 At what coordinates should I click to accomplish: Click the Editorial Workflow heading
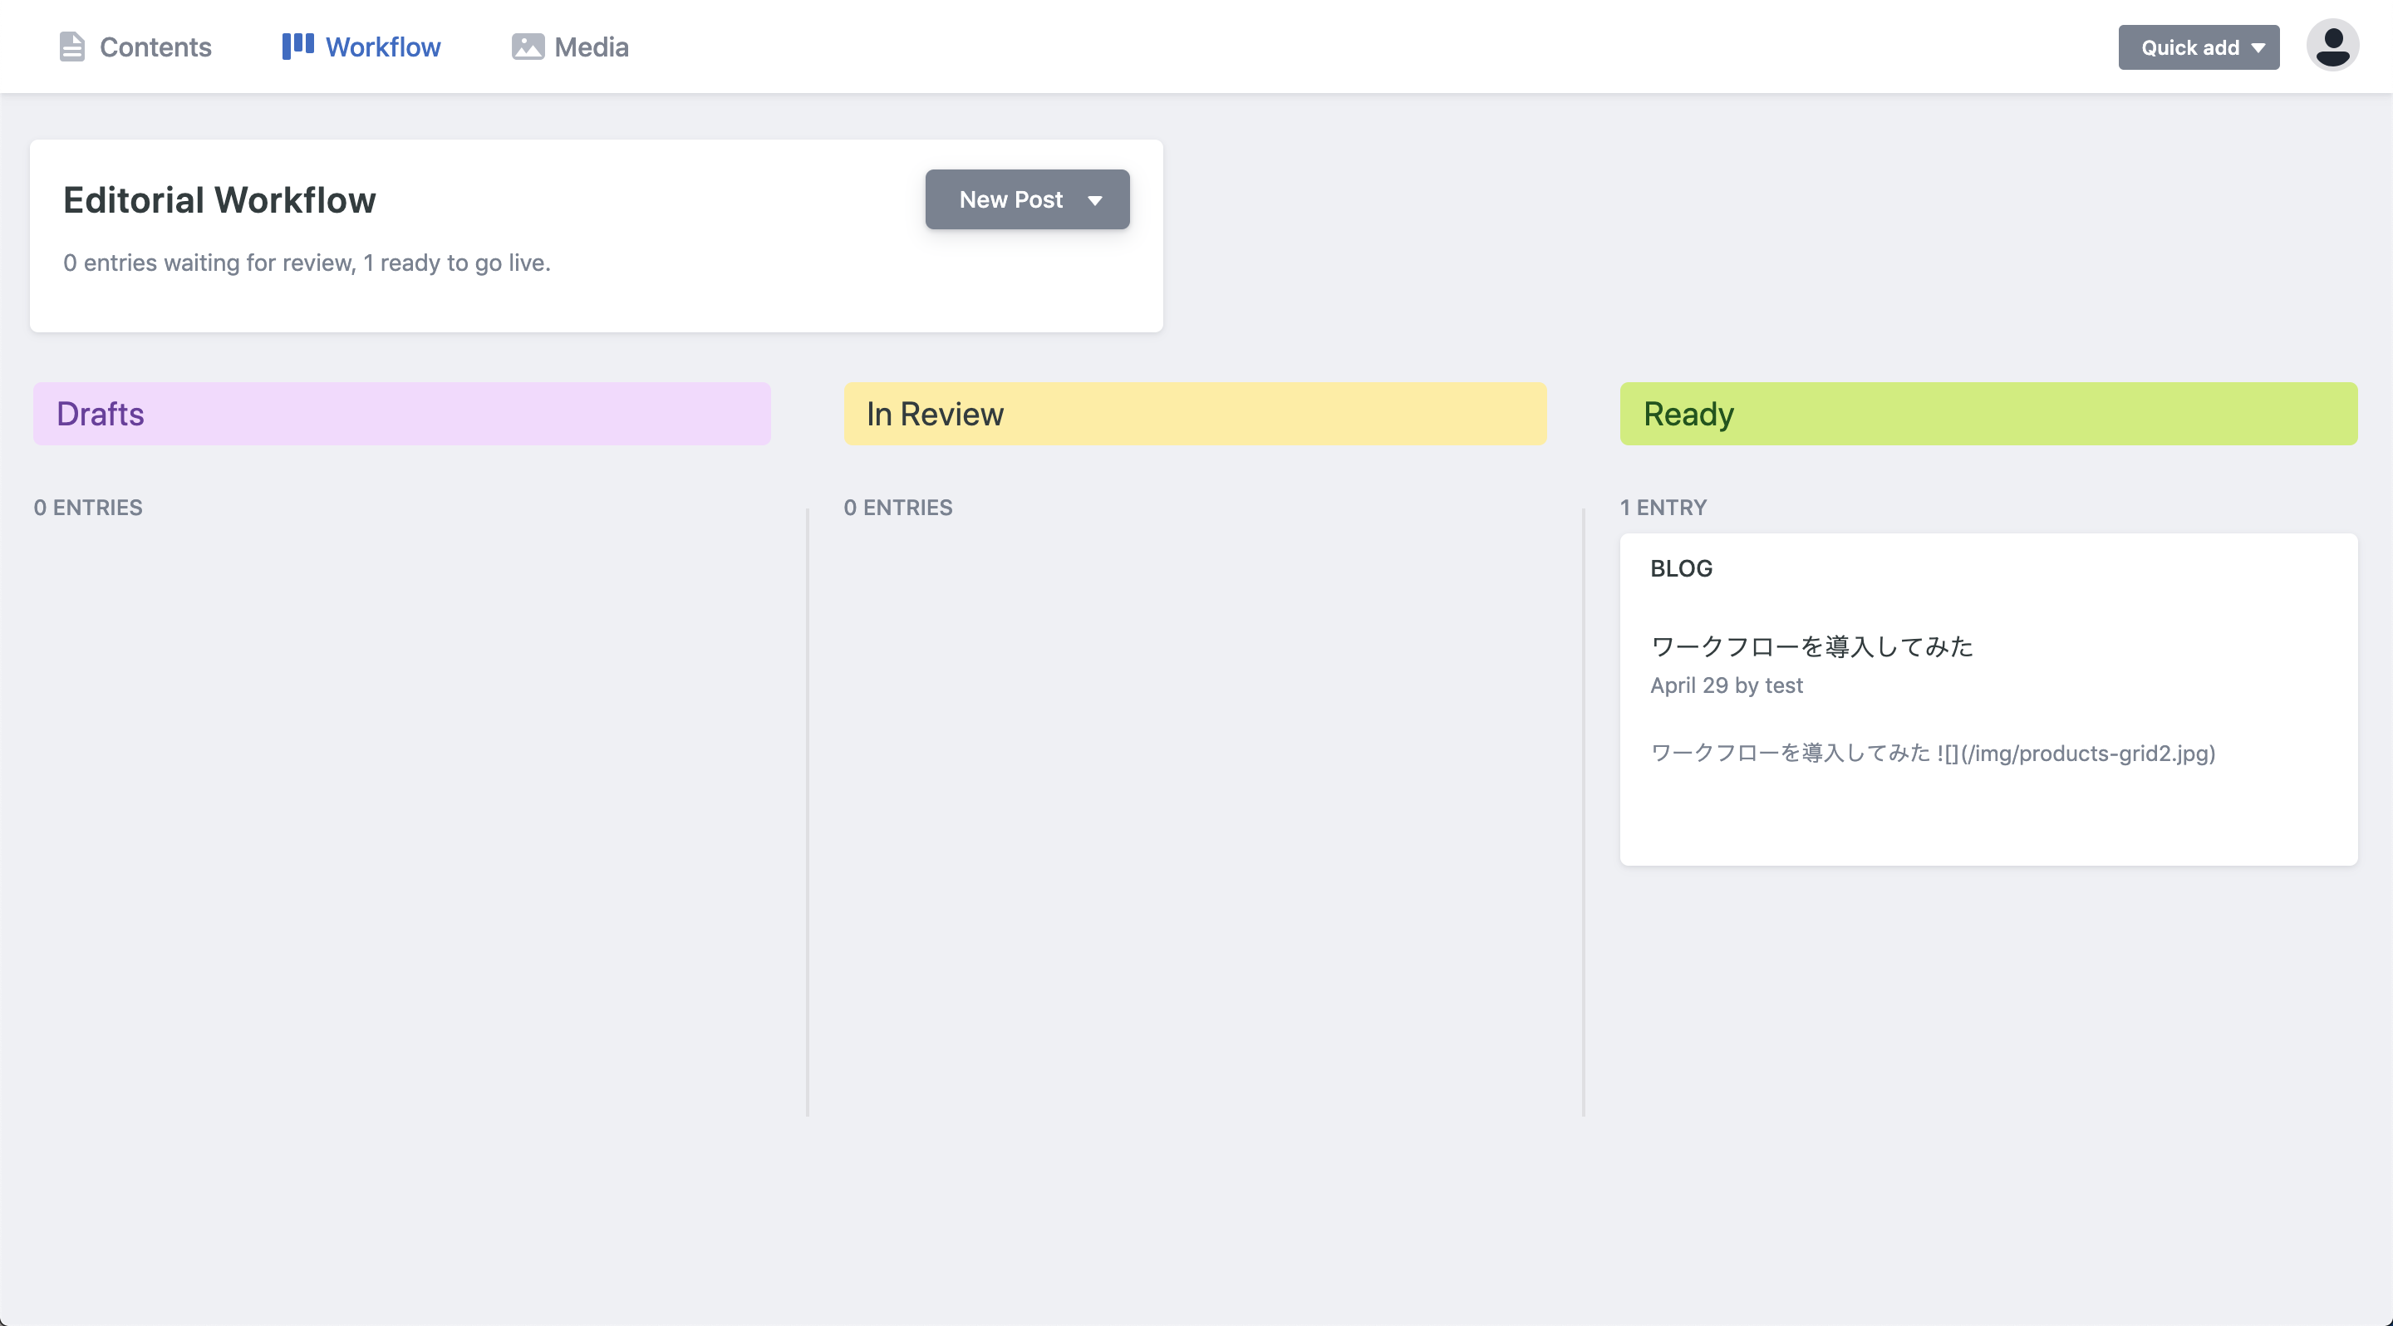tap(219, 199)
